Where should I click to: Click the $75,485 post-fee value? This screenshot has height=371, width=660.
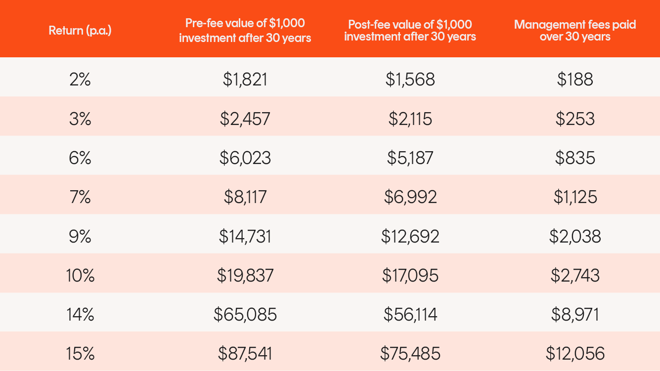pos(410,354)
